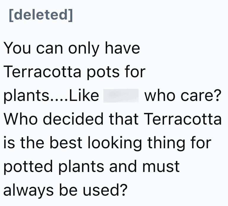The image size is (228, 206).
Task: Click the phrase "who care?"
Action: 183,95
